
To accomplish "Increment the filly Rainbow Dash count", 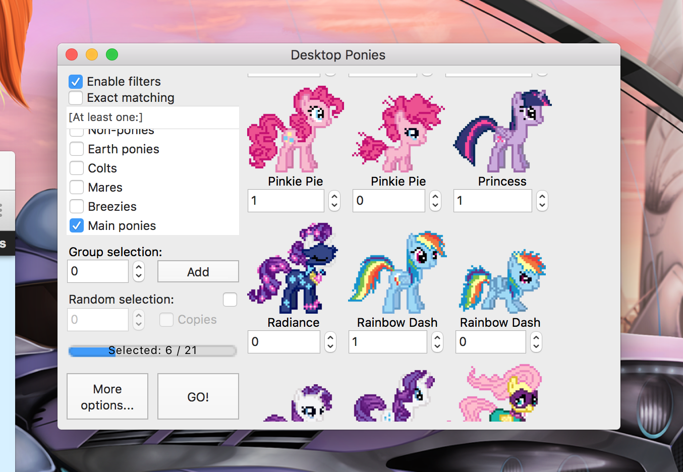I will [x=536, y=337].
